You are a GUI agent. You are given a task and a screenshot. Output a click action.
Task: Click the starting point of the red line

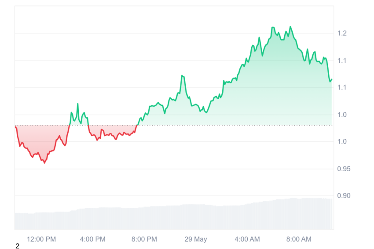[x=15, y=126]
